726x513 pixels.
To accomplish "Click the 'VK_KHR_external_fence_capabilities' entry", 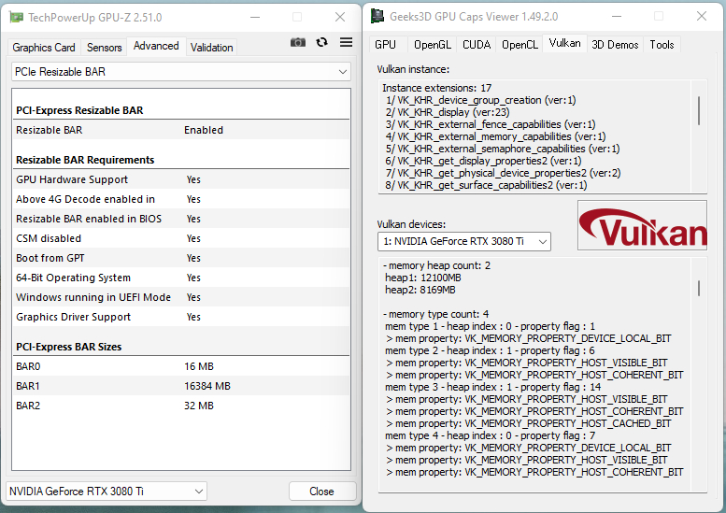I will coord(491,124).
